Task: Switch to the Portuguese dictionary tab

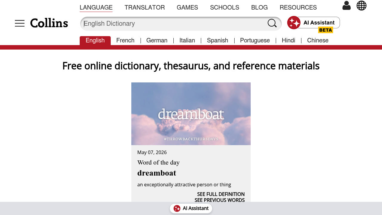Action: coord(255,41)
